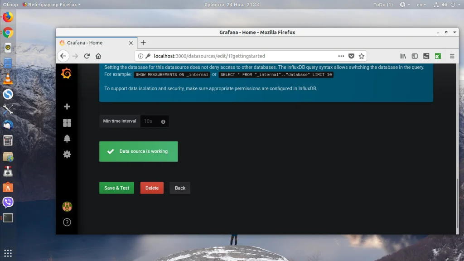Click the address bar URL
464x261 pixels.
[209, 56]
